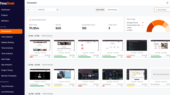
Task: Click the App Usage donut chart
Action: pos(158,26)
